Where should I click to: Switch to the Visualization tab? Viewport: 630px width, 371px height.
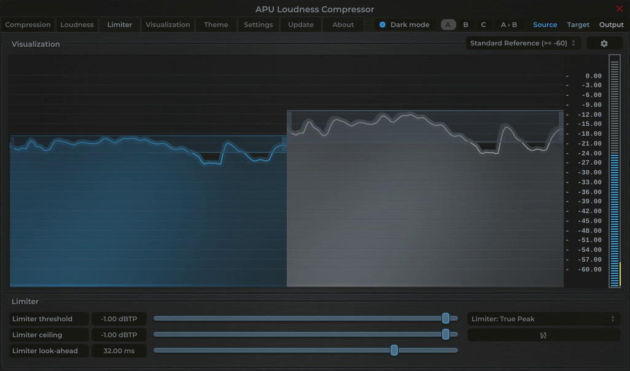168,25
